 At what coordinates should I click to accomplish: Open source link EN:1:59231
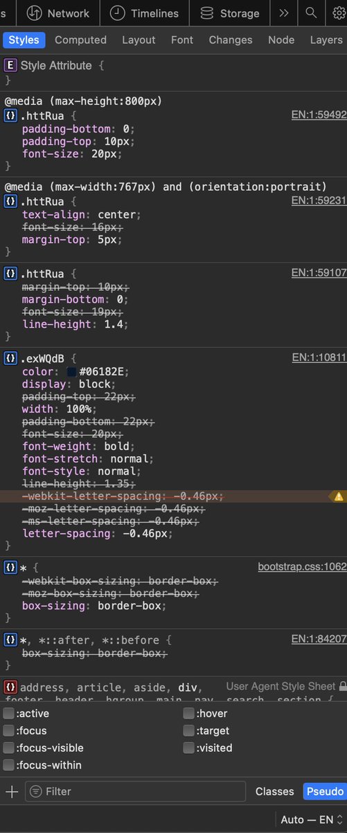point(319,201)
